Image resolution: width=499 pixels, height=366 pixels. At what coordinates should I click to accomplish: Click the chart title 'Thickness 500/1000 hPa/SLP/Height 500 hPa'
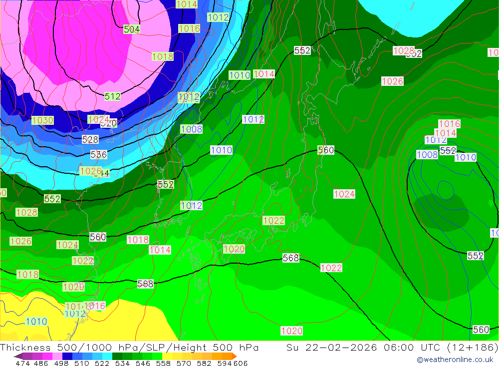coord(129,347)
